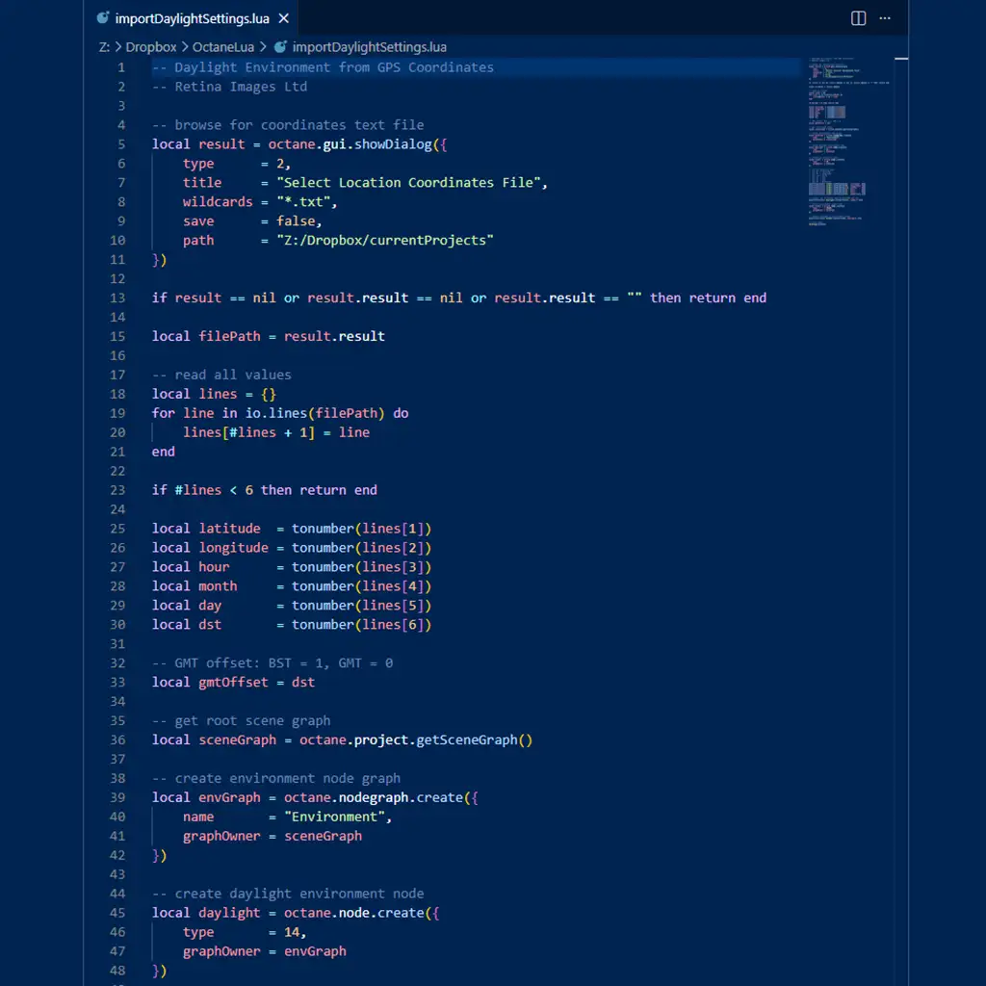Click comment 'GMT offset: BST = 1, GMT = 0'
Screen dimensions: 986x986
[x=284, y=662]
